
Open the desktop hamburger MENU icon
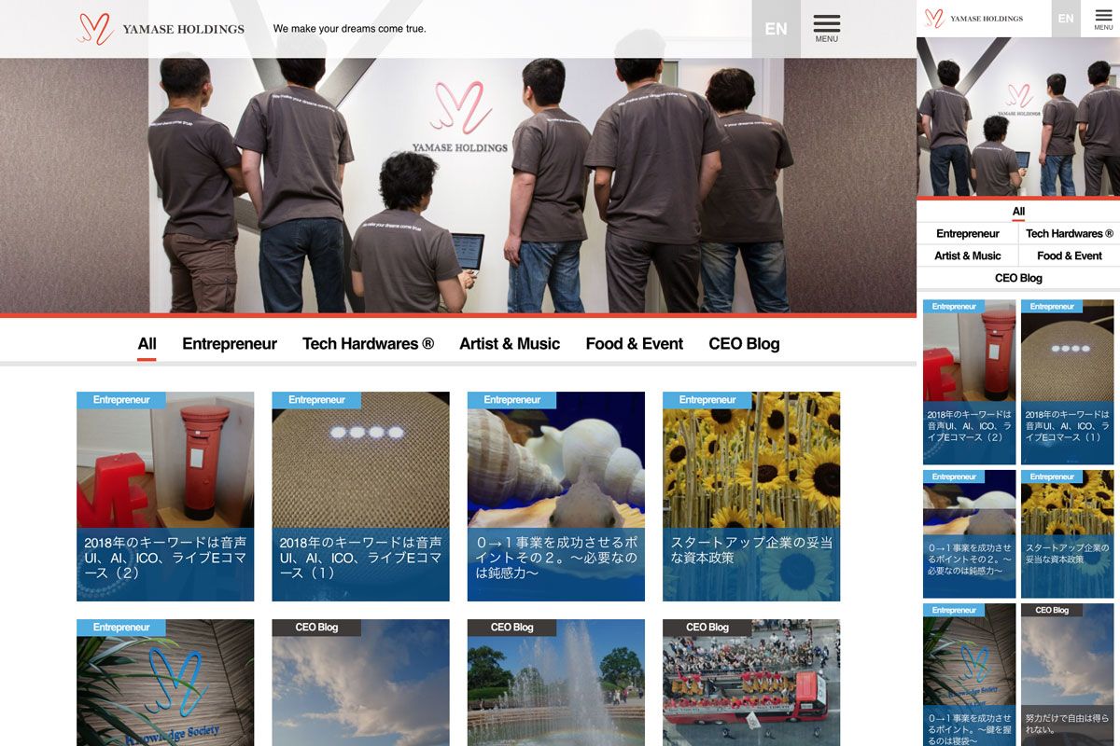point(826,28)
